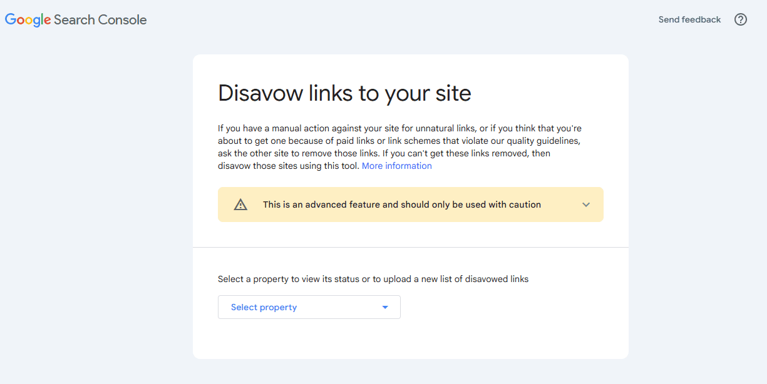Click the line starting 'ask the other site'
This screenshot has height=384, width=767.
tap(384, 153)
